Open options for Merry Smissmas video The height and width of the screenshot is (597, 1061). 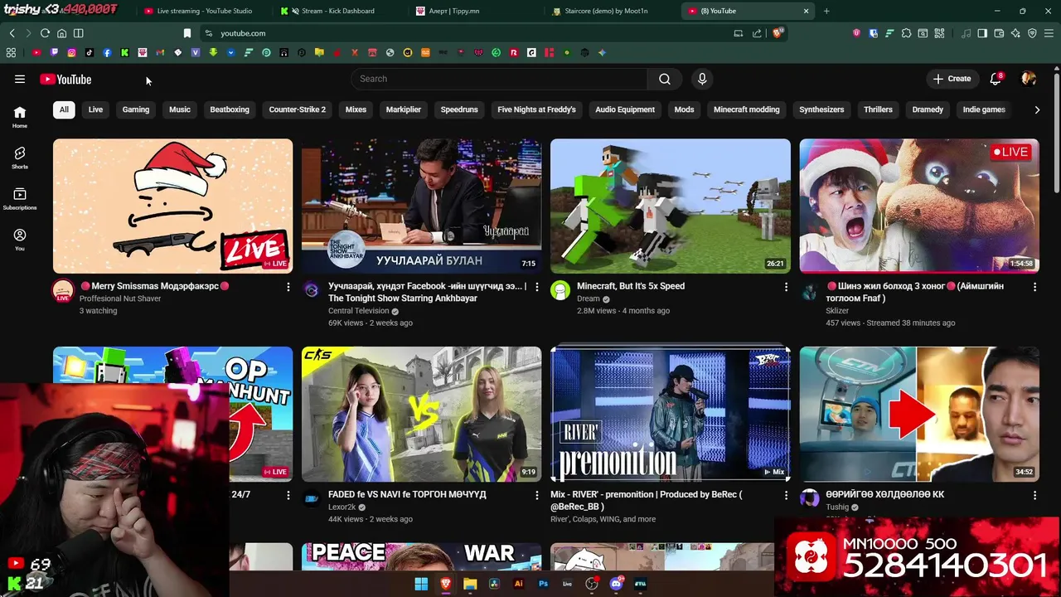coord(288,287)
